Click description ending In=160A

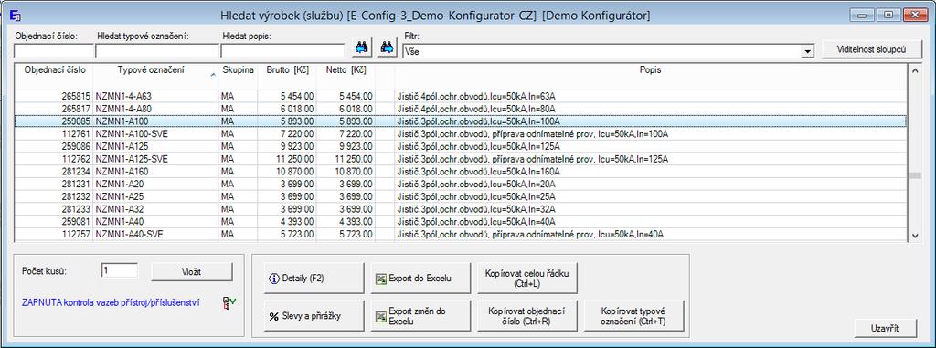[479, 172]
